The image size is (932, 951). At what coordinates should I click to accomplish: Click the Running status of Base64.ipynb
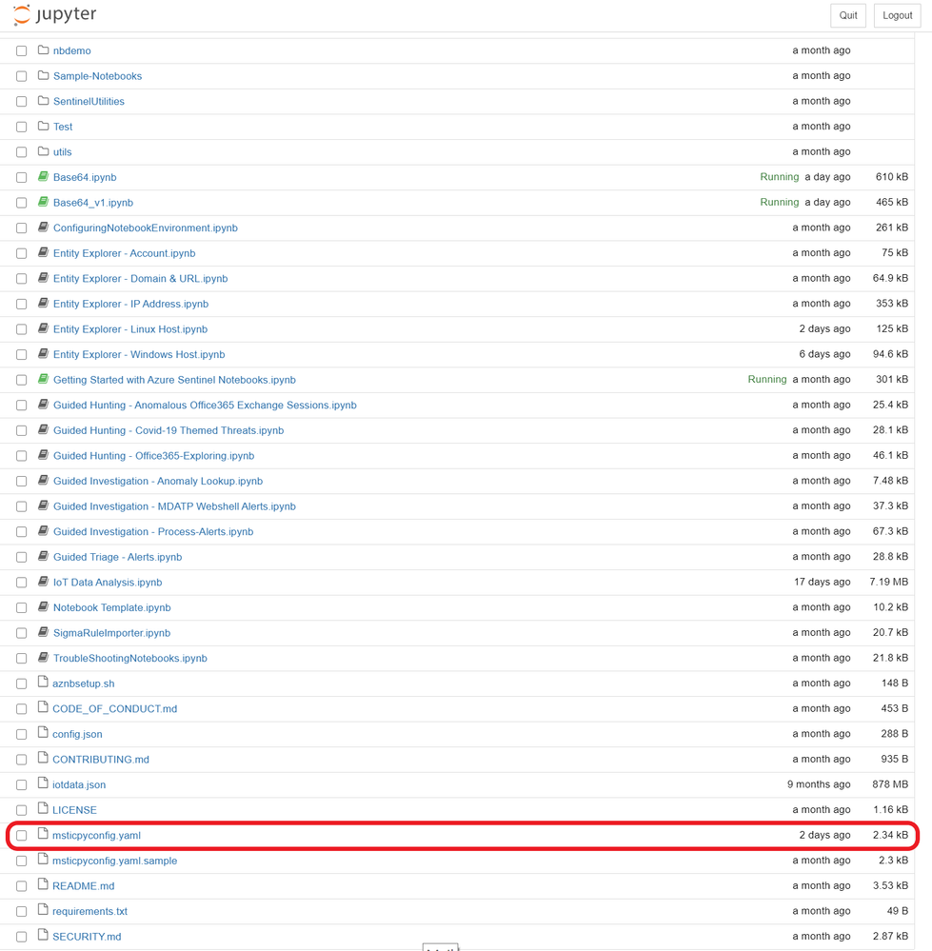[779, 176]
